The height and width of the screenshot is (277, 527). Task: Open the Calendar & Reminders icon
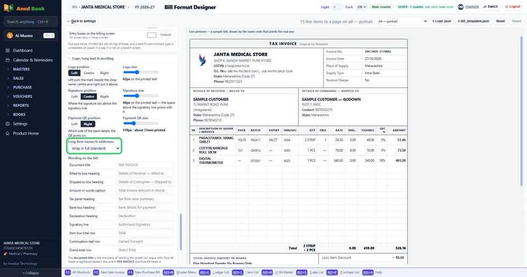(7, 60)
